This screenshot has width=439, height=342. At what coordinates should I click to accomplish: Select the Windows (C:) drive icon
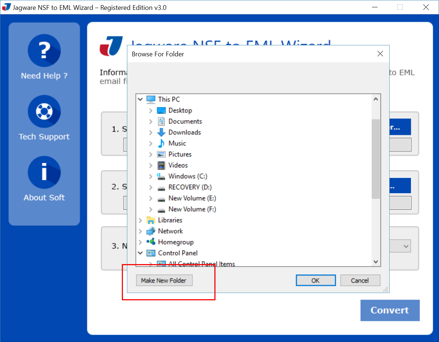coord(161,176)
